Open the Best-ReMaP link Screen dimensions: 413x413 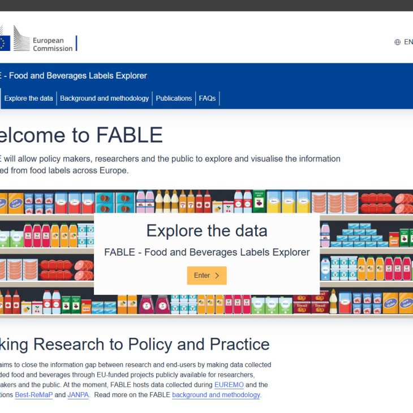[x=33, y=395]
